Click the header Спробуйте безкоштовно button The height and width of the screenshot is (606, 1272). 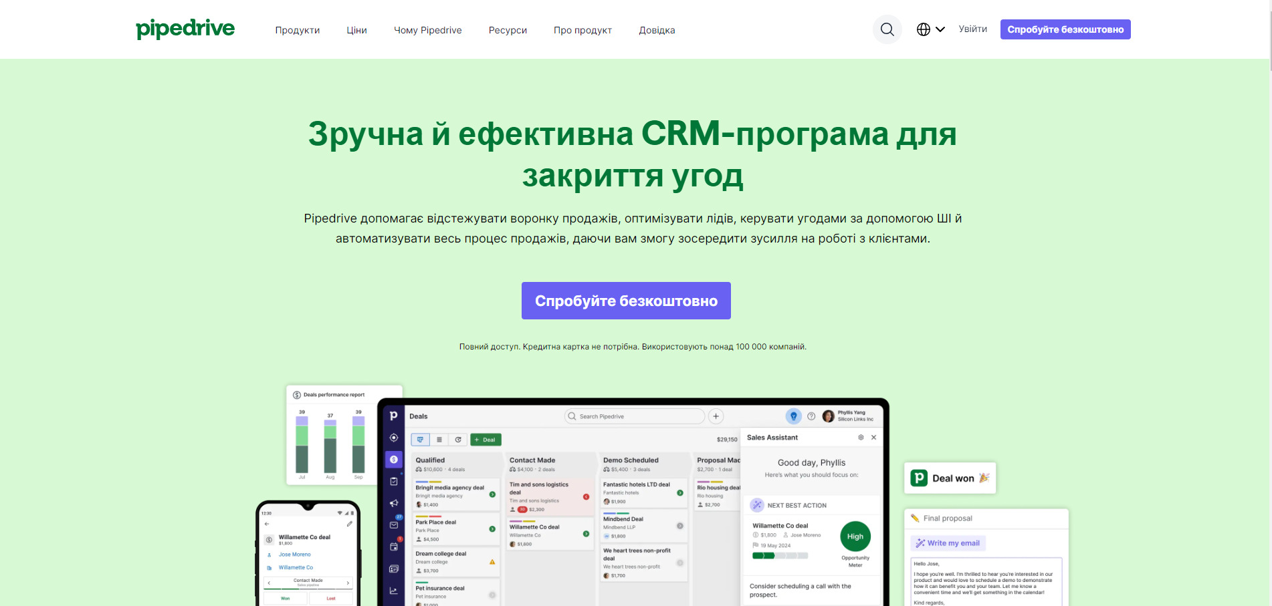point(1065,29)
